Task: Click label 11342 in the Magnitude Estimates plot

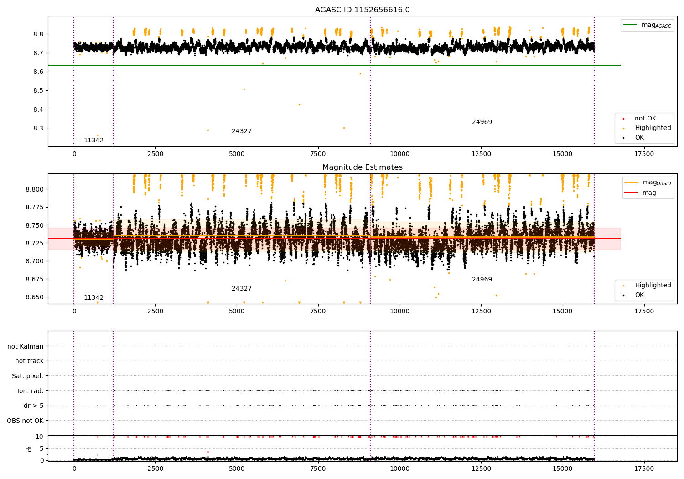Action: pyautogui.click(x=93, y=297)
